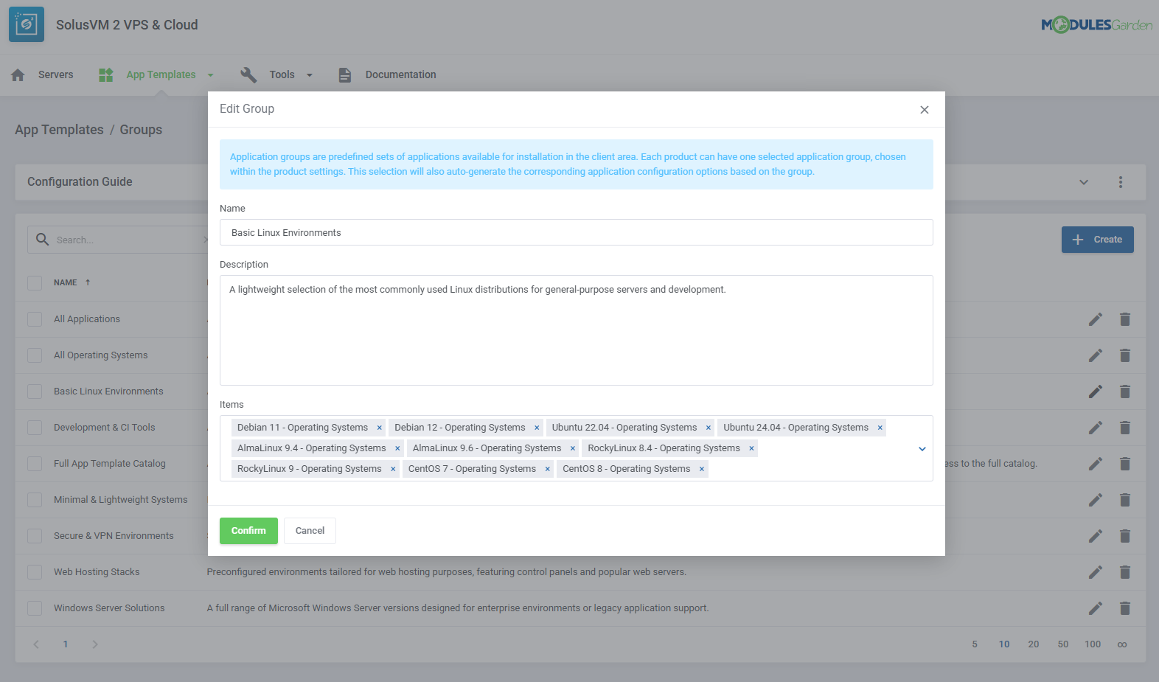1159x682 pixels.
Task: Click the SolusVM module logo icon
Action: [27, 24]
